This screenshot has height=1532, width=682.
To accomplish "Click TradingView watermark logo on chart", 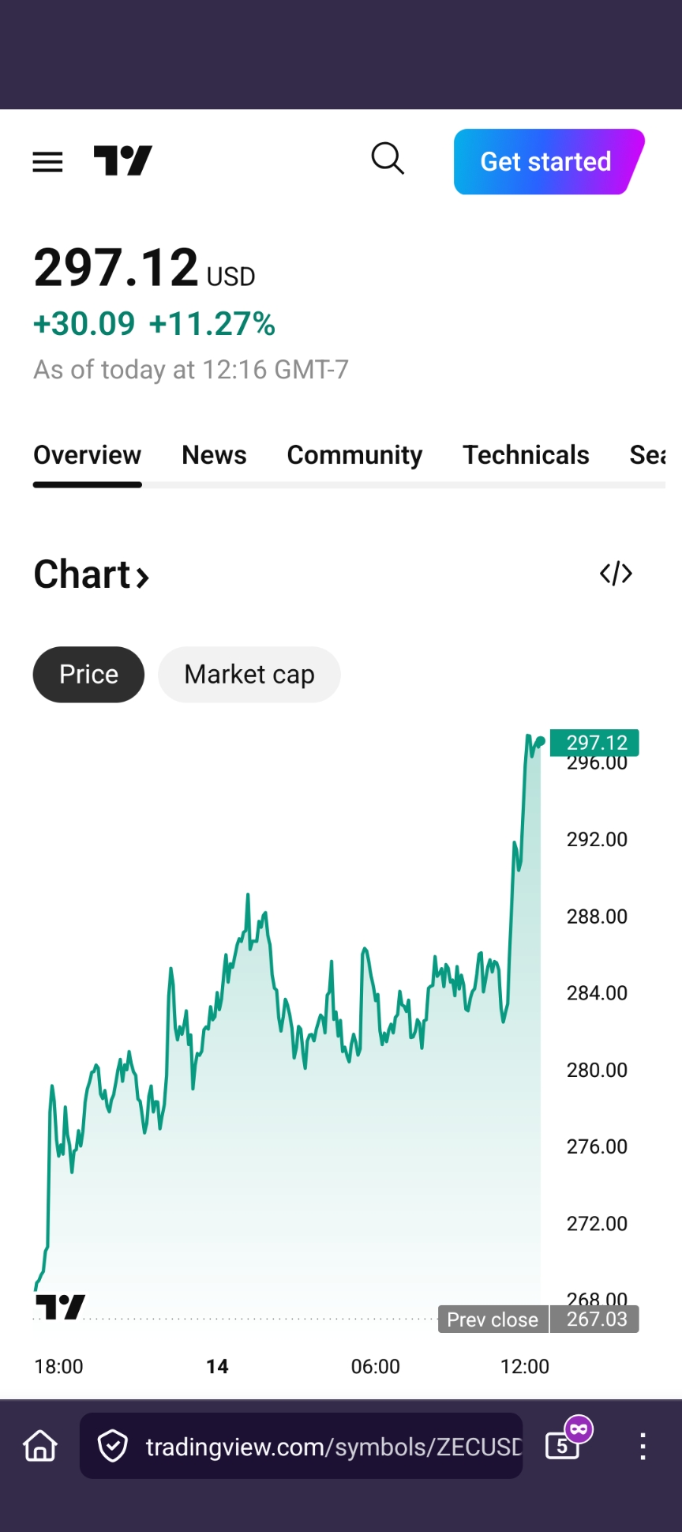I will pos(61,1308).
